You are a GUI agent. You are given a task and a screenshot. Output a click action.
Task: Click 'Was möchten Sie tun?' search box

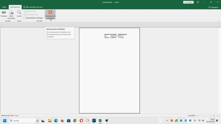33,7
